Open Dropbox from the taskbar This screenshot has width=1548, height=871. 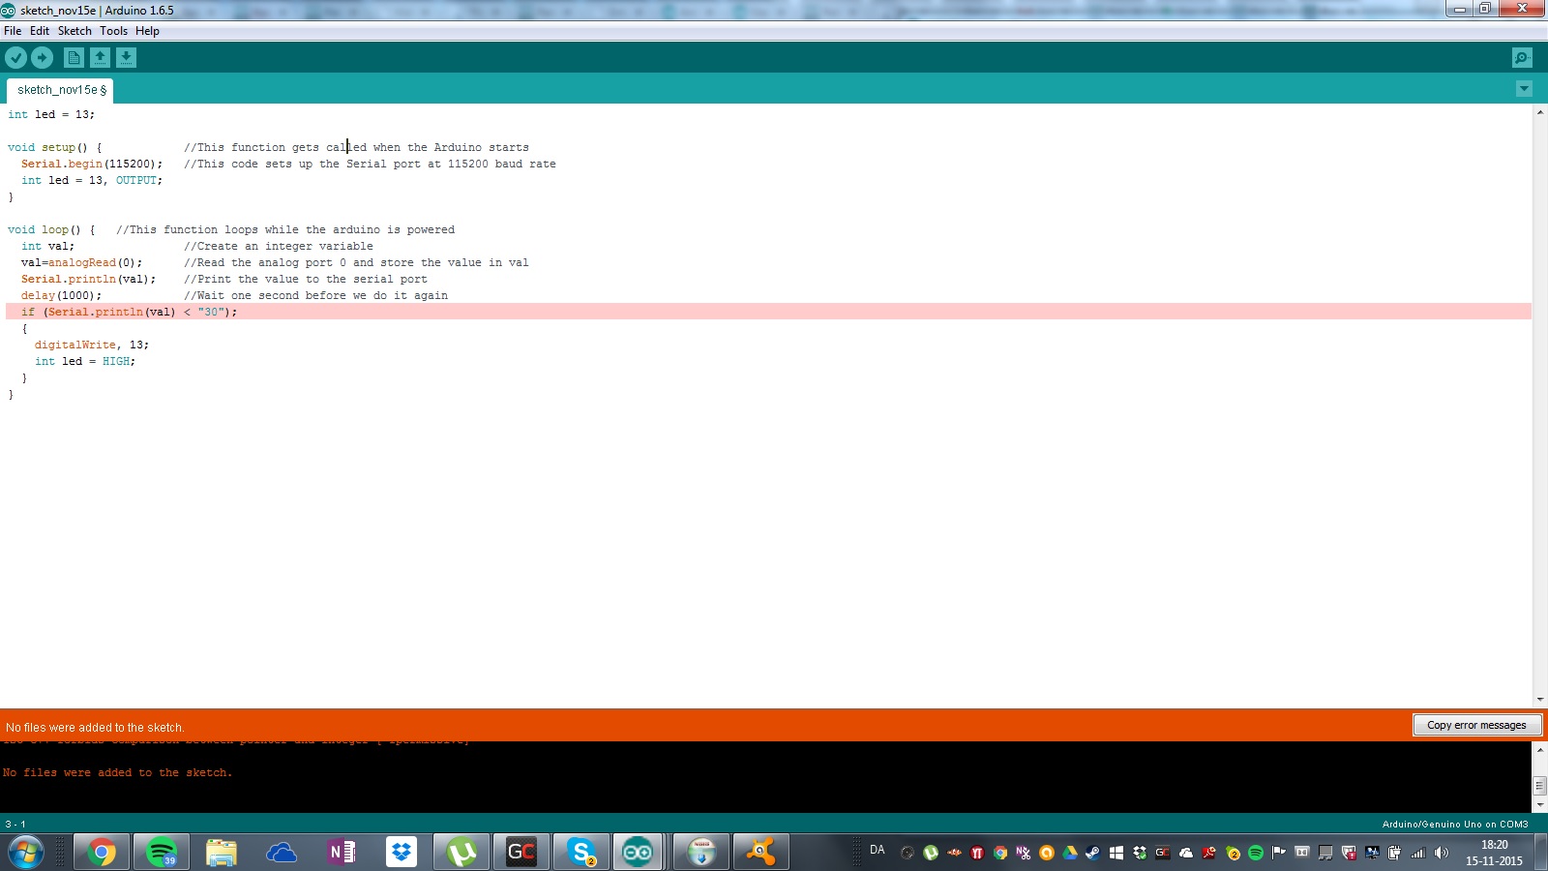[x=402, y=853]
